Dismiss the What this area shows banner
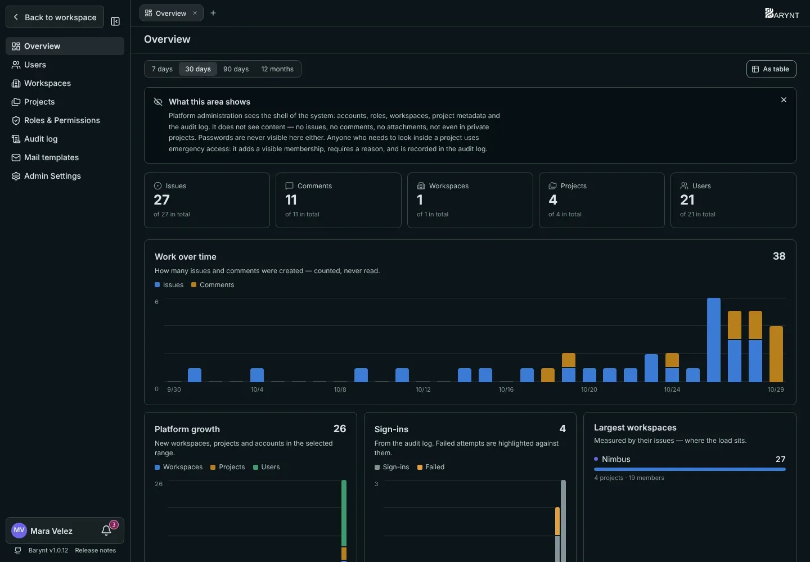The height and width of the screenshot is (562, 810). point(784,100)
